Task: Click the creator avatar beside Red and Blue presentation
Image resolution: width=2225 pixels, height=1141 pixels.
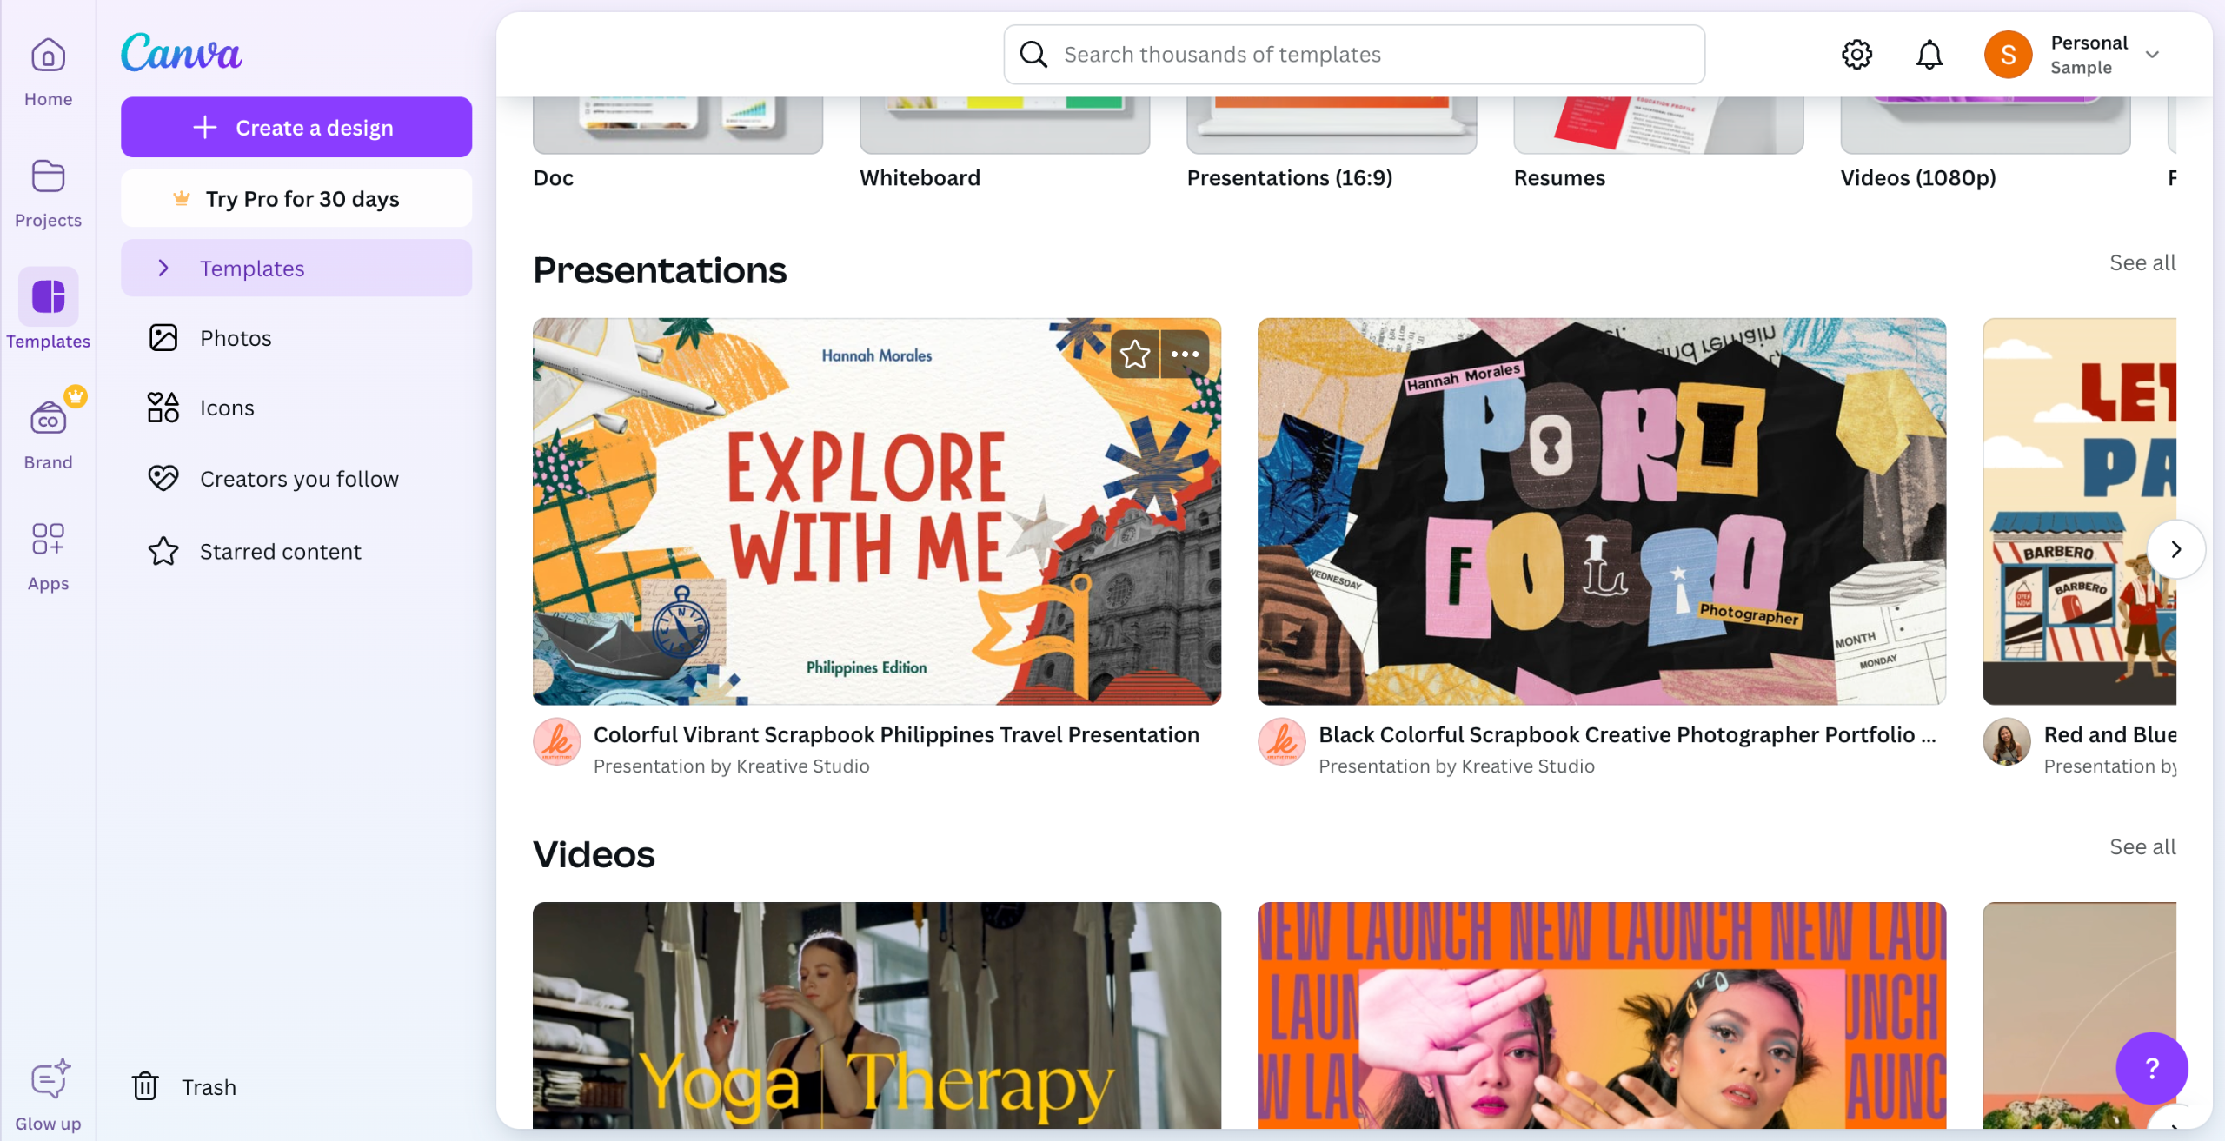Action: coord(2006,741)
